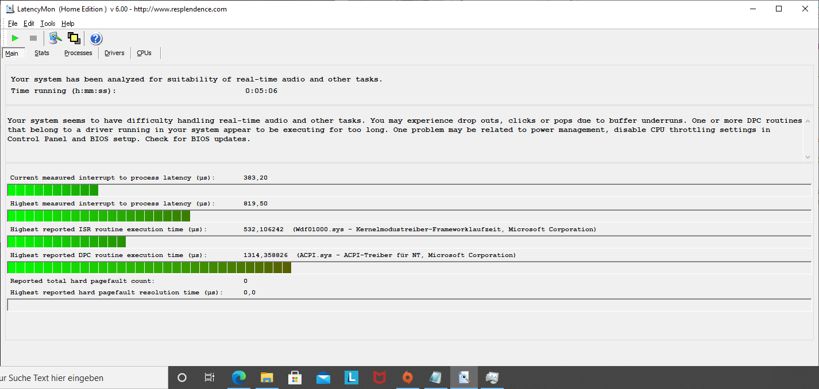Click the scroll up arrow of the message box
Viewport: 819px width, 389px height.
[809, 121]
